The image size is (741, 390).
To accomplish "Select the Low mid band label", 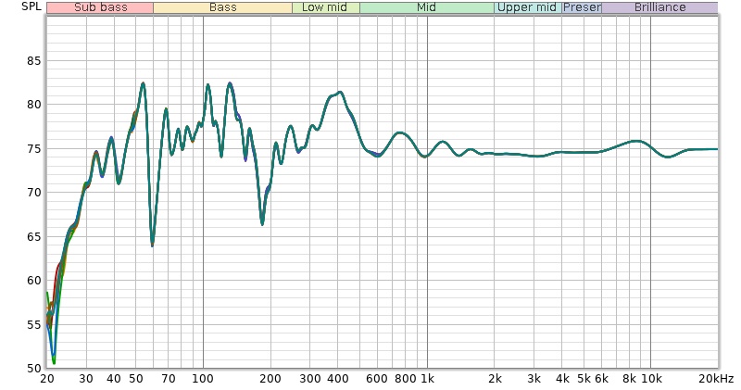I will point(326,7).
